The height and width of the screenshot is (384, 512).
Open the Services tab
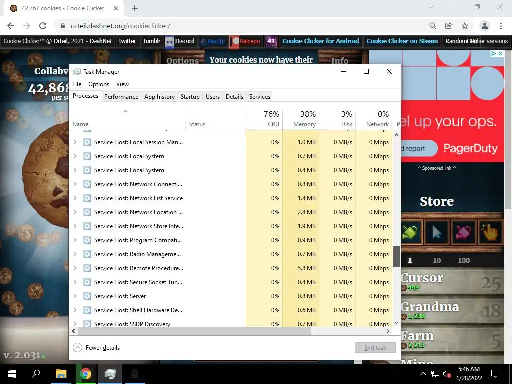tap(260, 97)
